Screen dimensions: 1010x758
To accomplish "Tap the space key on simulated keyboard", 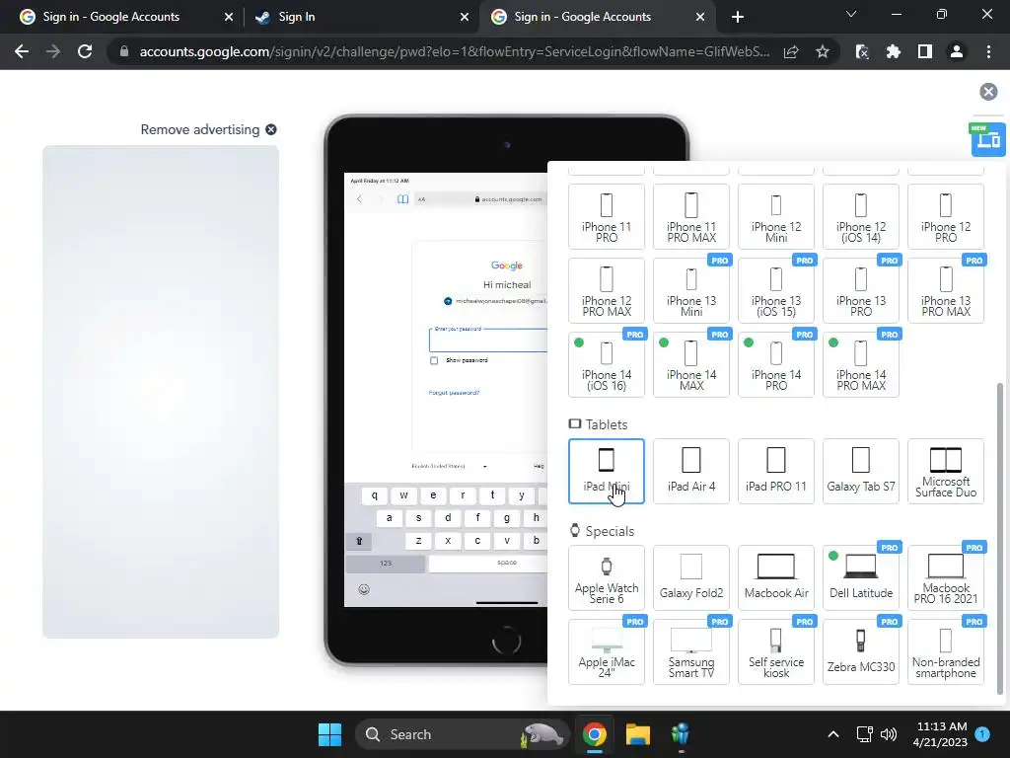I will coord(488,564).
